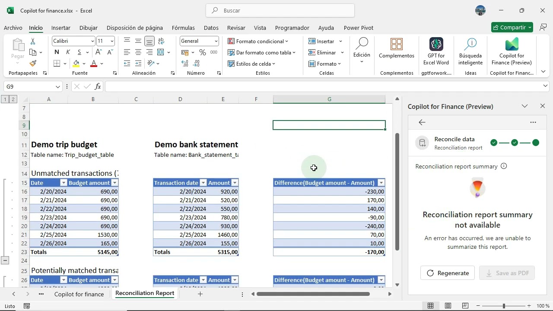Open Búsqueda inteligente lightbulb
Image resolution: width=553 pixels, height=311 pixels.
pos(470,44)
